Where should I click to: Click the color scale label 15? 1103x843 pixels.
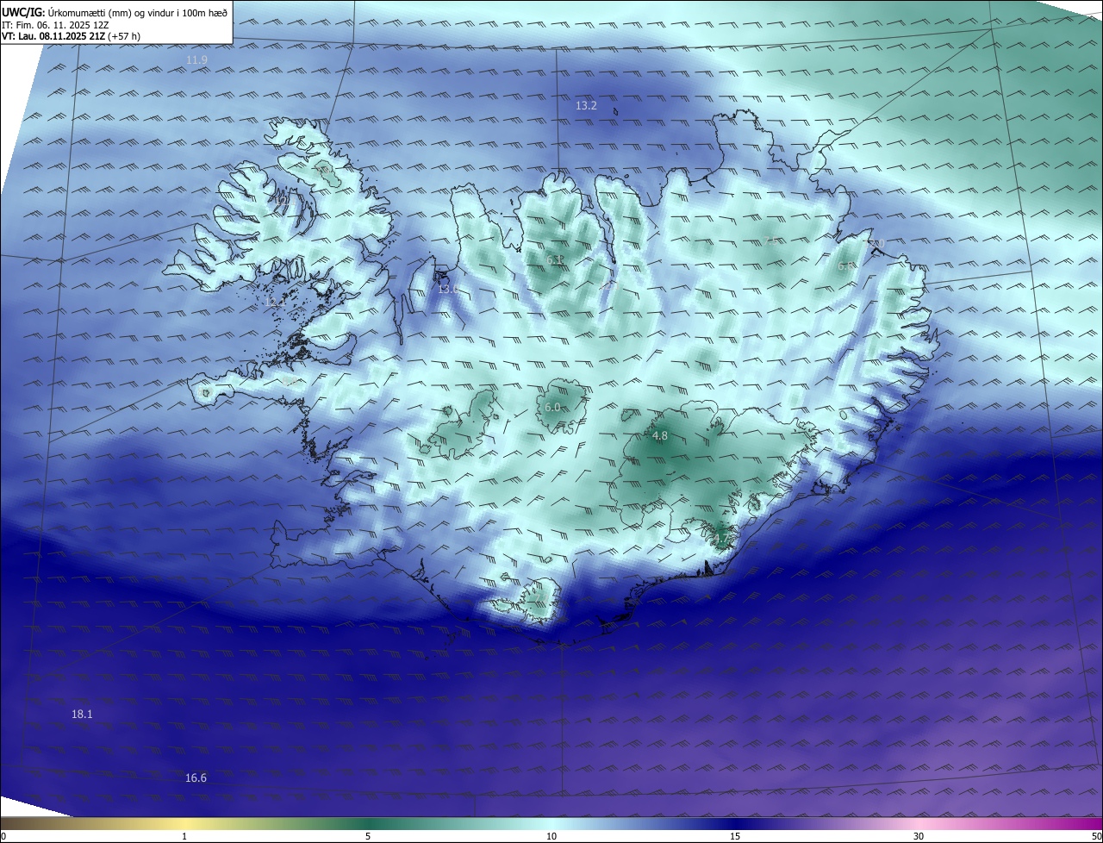735,837
